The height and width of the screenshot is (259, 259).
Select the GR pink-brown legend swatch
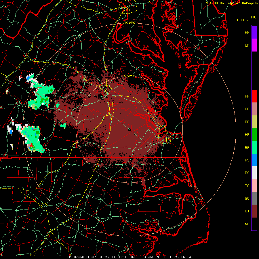pos(254,109)
